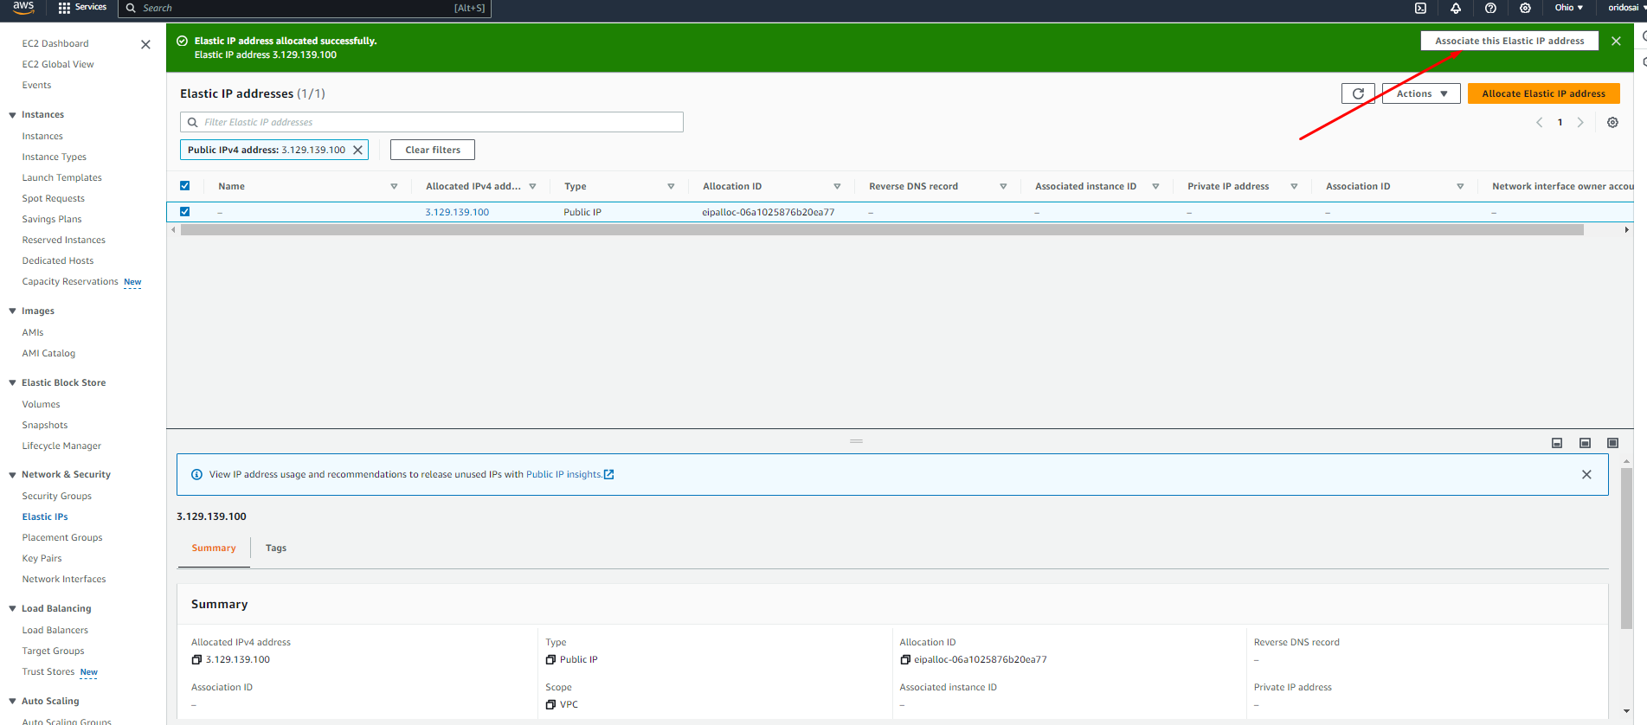Image resolution: width=1647 pixels, height=725 pixels.
Task: Set details panel to half height
Action: click(x=1585, y=443)
